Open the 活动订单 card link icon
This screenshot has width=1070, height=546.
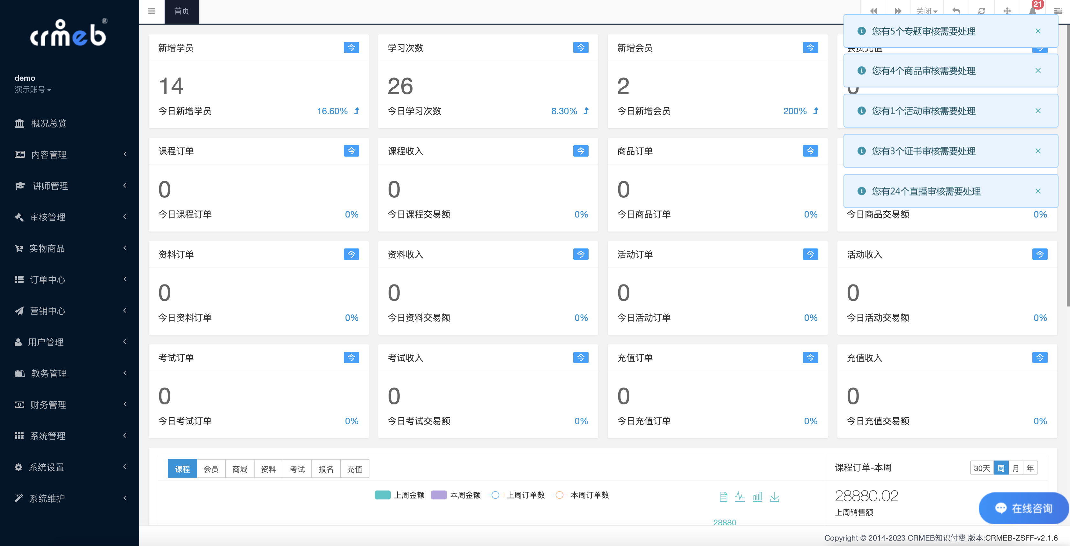tap(810, 255)
